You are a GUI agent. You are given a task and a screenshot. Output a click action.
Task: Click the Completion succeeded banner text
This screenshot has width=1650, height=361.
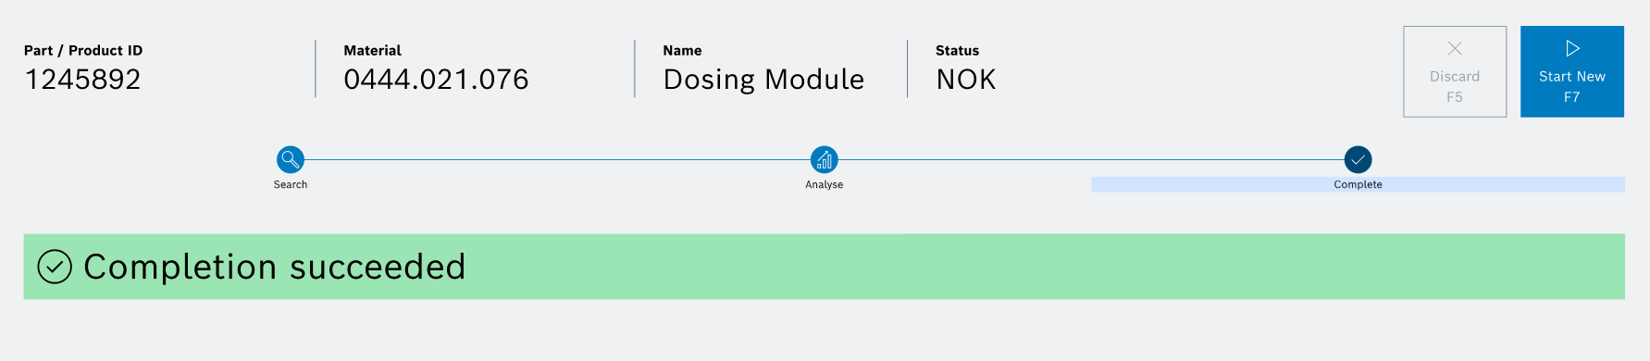[x=275, y=267]
